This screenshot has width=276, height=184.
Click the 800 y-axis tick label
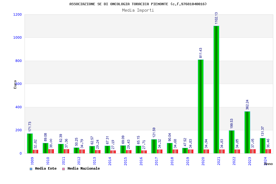(x=18, y=61)
